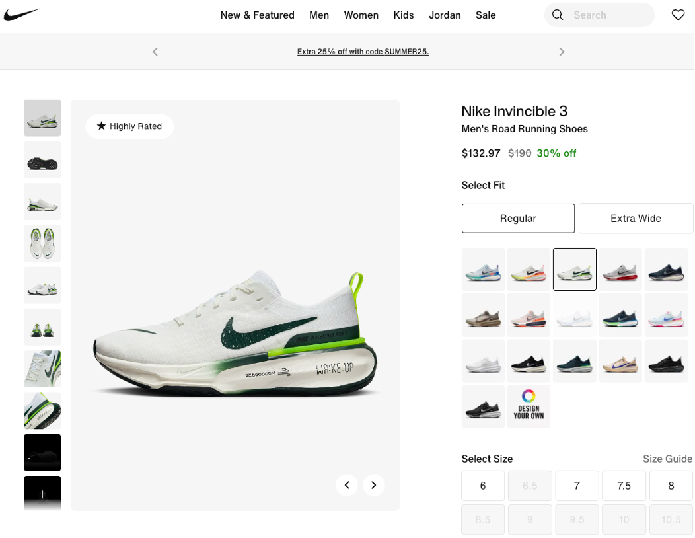Select the white with orange-yellow sole colorway
695x538 pixels.
pyautogui.click(x=529, y=269)
